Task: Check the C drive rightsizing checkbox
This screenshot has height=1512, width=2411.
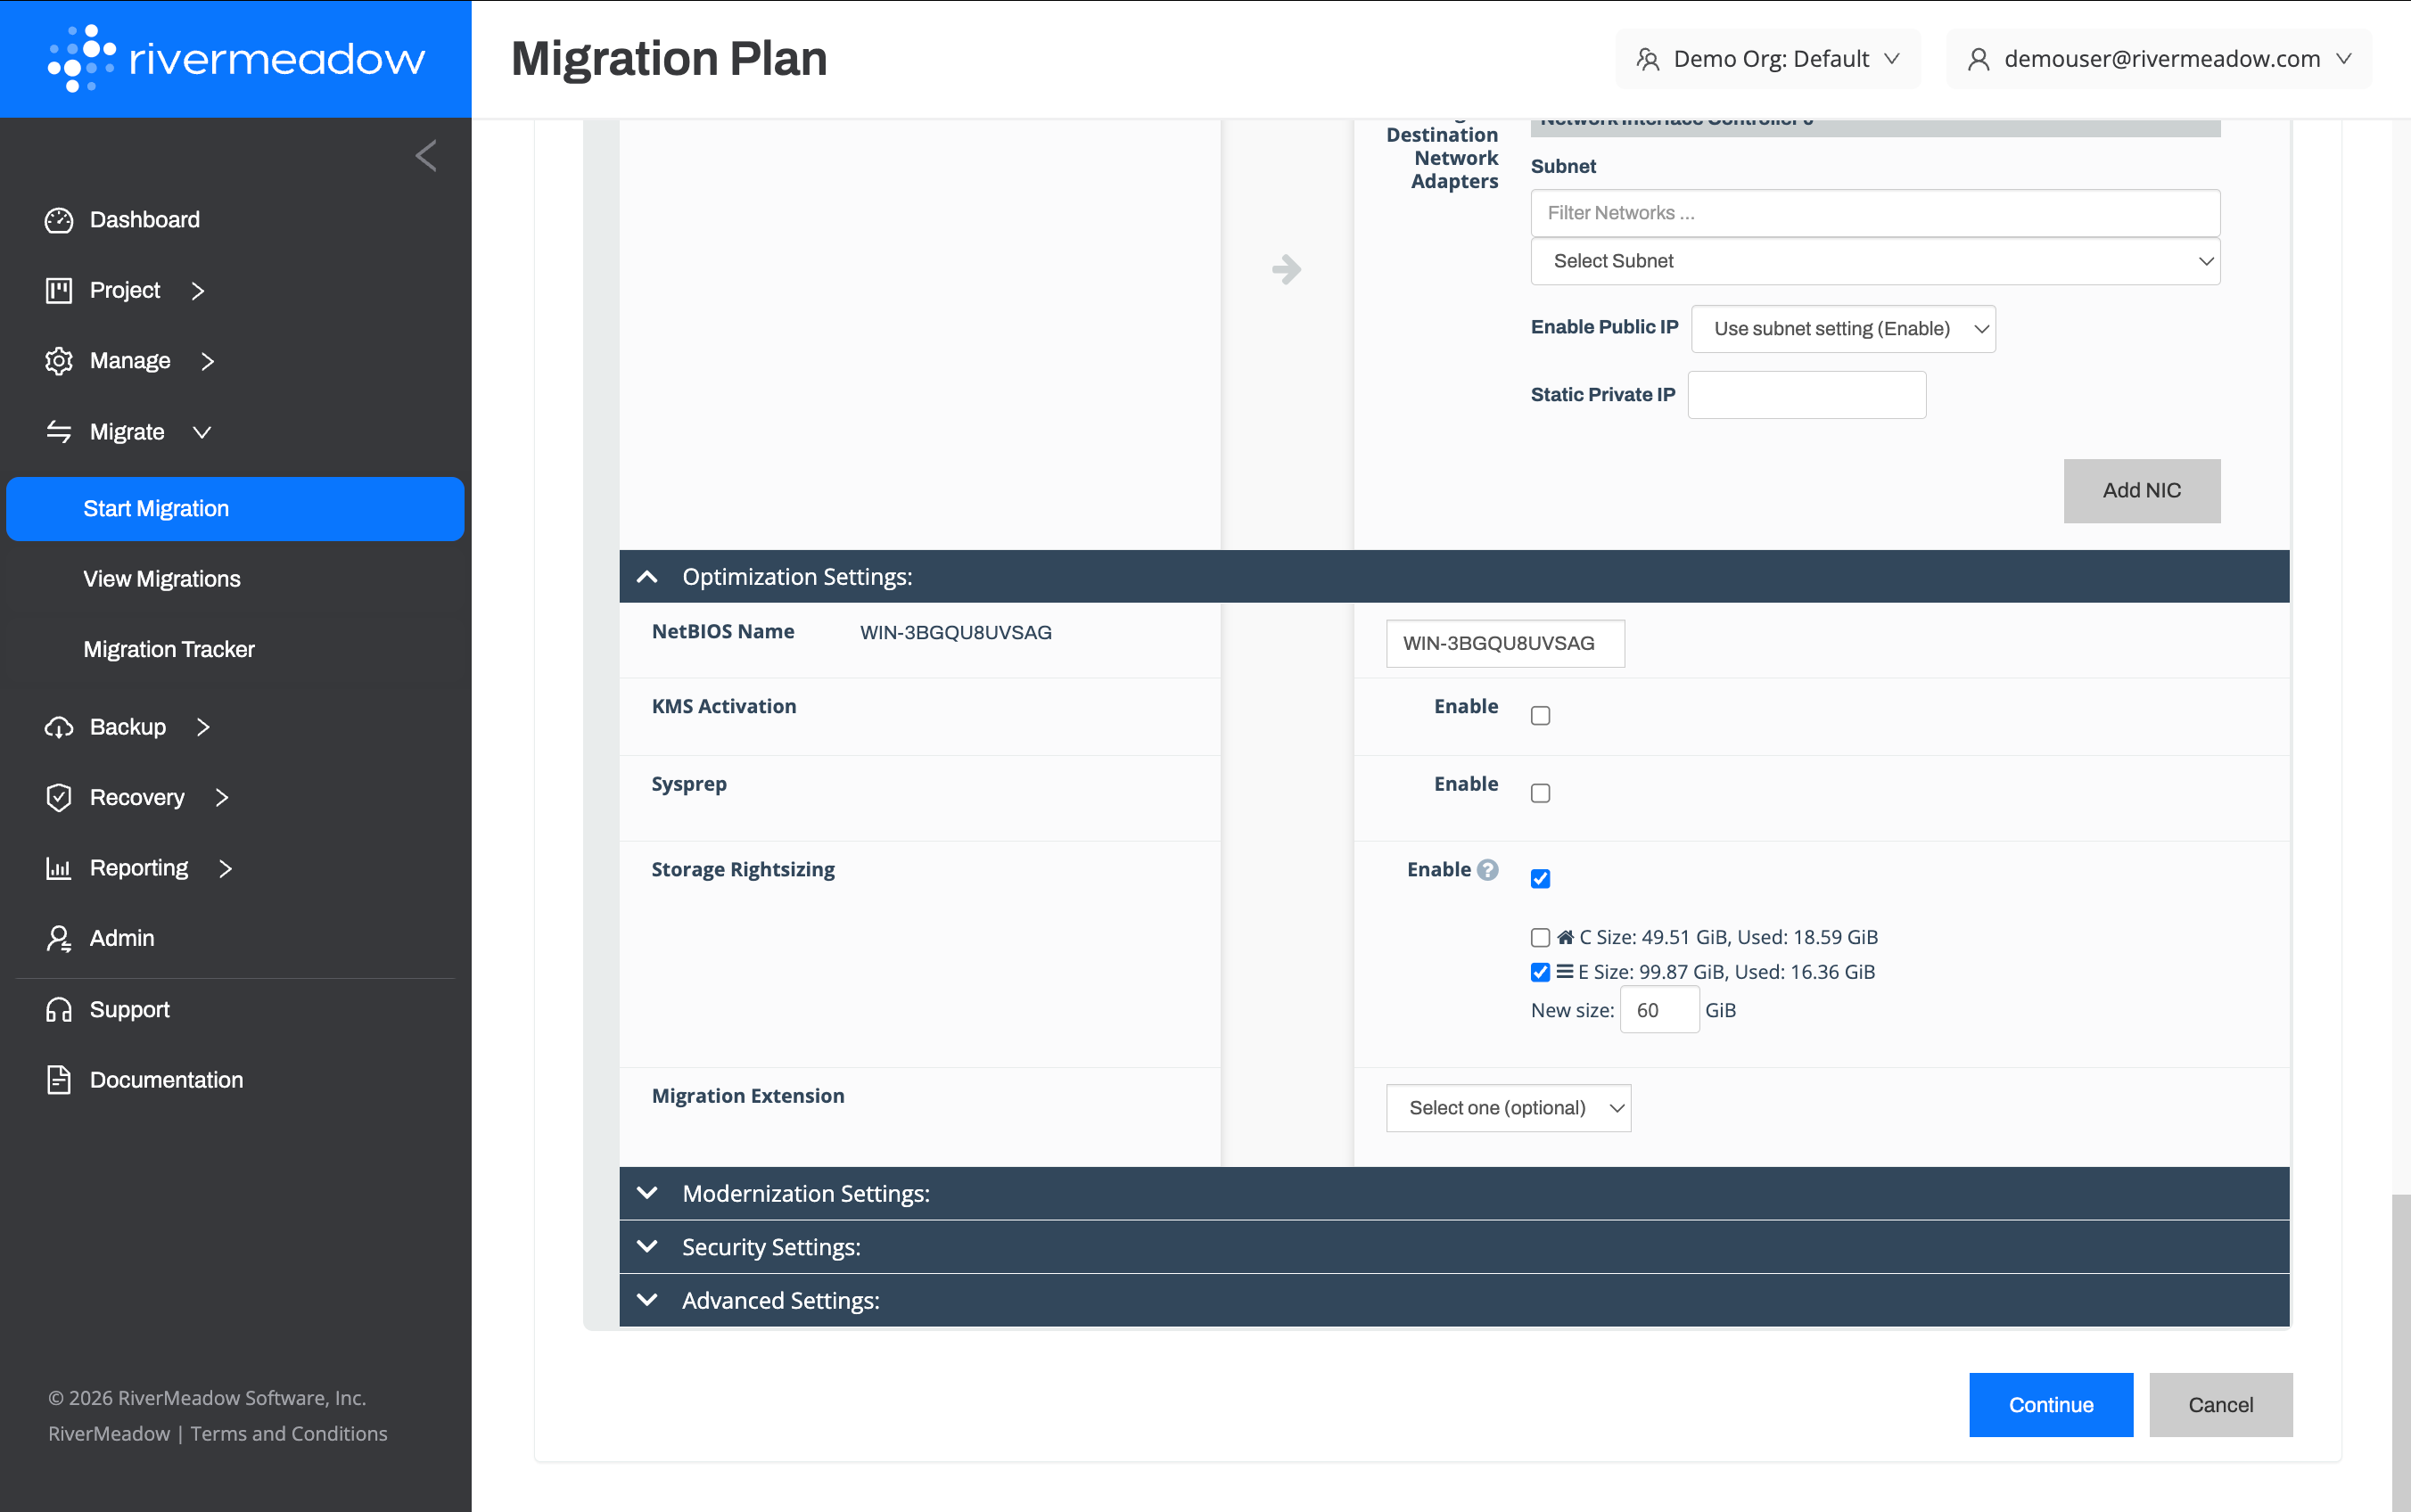Action: (1539, 937)
